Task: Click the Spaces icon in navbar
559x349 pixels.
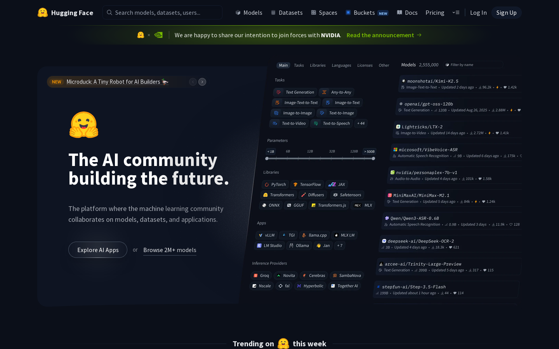Action: coord(314,12)
